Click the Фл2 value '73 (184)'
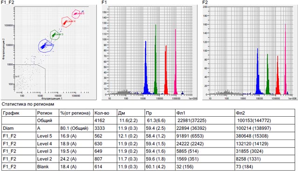 click(x=244, y=167)
